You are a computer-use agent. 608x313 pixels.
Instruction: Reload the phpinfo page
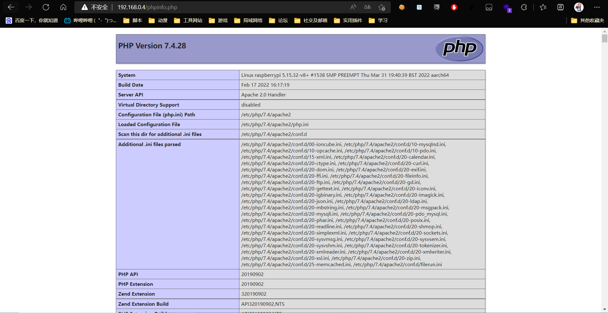click(46, 7)
